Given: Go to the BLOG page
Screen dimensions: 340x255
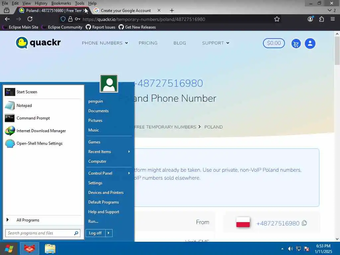Looking at the screenshot, I should 180,43.
